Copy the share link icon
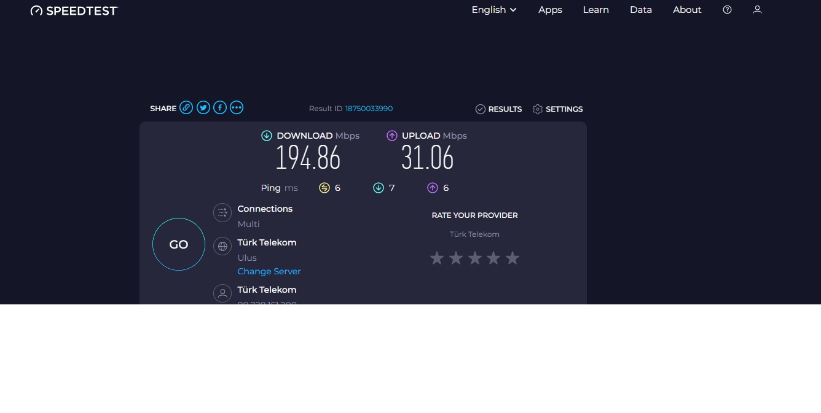Screen dimensions: 821x413 186,108
